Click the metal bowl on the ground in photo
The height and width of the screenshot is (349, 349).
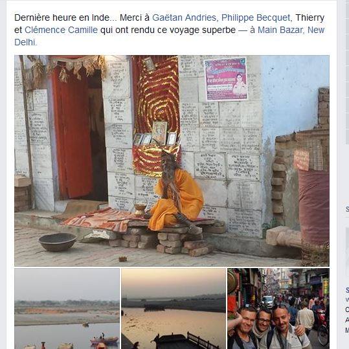[x=58, y=242]
